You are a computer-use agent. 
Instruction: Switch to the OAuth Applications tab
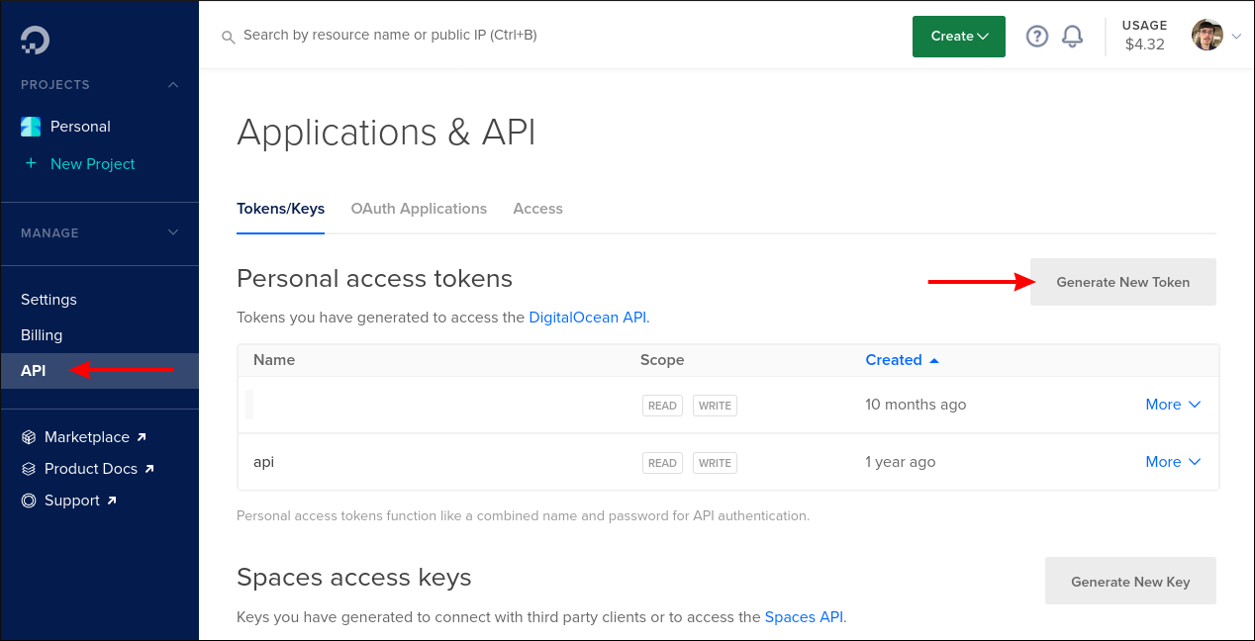coord(419,209)
